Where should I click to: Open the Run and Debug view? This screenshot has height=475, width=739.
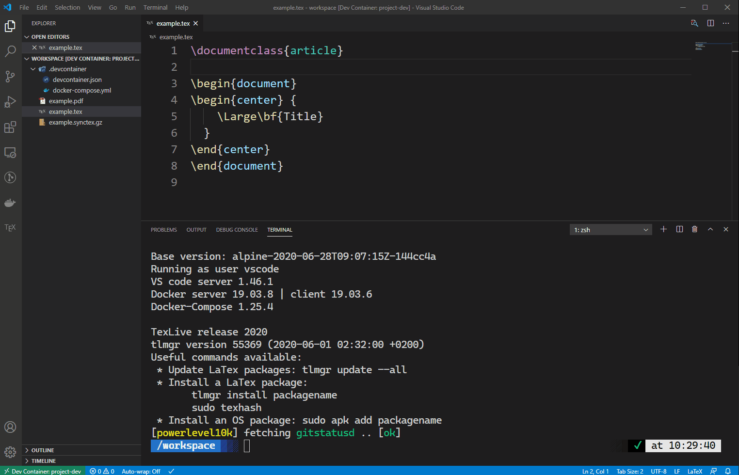click(10, 102)
